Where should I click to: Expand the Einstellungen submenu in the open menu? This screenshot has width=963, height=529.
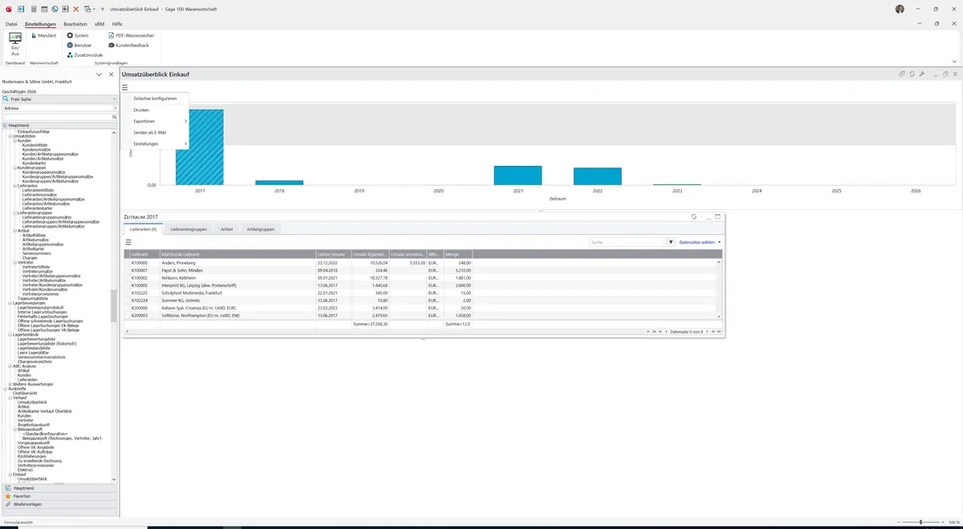pyautogui.click(x=155, y=143)
